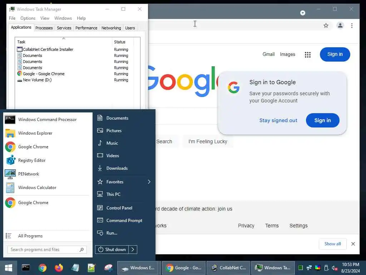
Task: Sort the Task column via its header
Action: pos(63,42)
